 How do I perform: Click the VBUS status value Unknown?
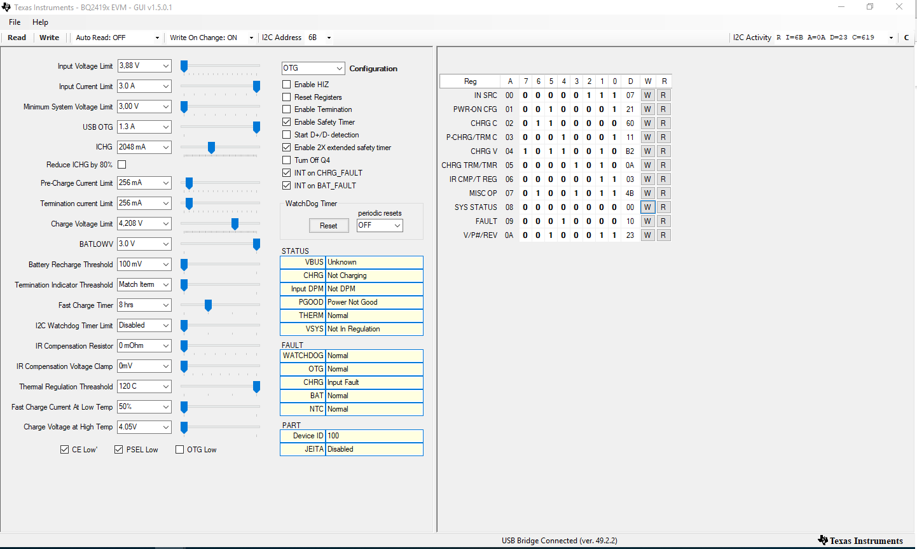(374, 262)
